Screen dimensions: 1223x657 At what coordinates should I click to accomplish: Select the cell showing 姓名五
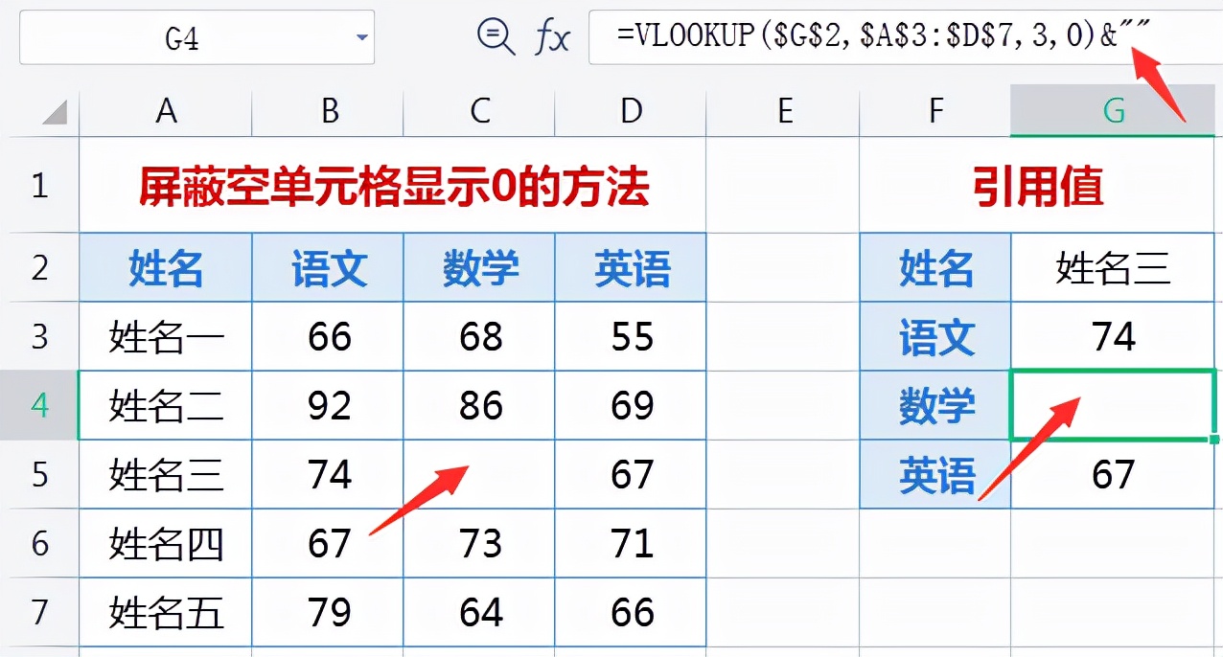(166, 612)
